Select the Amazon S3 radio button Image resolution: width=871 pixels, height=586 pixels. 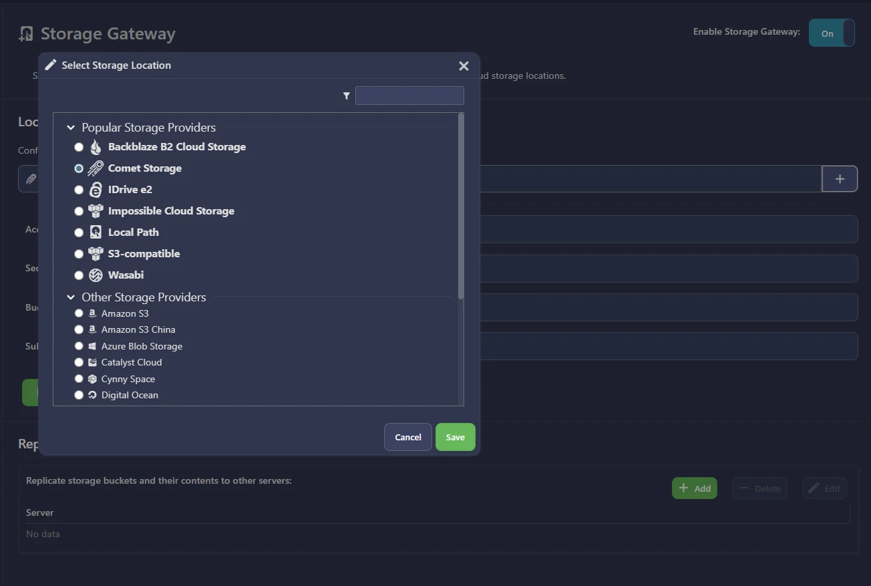[79, 313]
